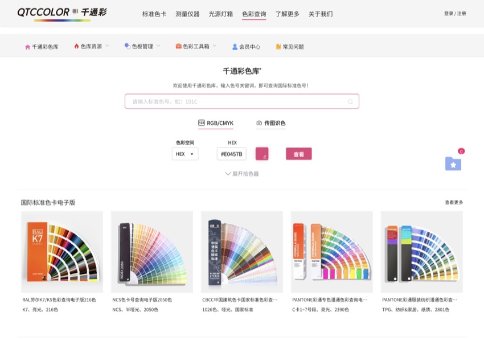
Task: Click the 123 icon beside RGB/CMYK
Action: [x=201, y=122]
